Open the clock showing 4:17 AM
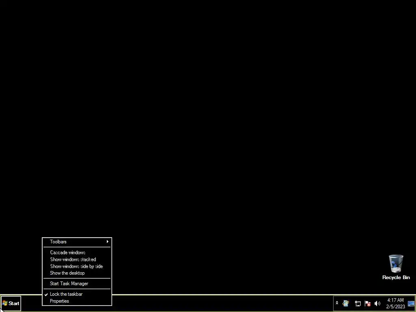 pyautogui.click(x=396, y=303)
